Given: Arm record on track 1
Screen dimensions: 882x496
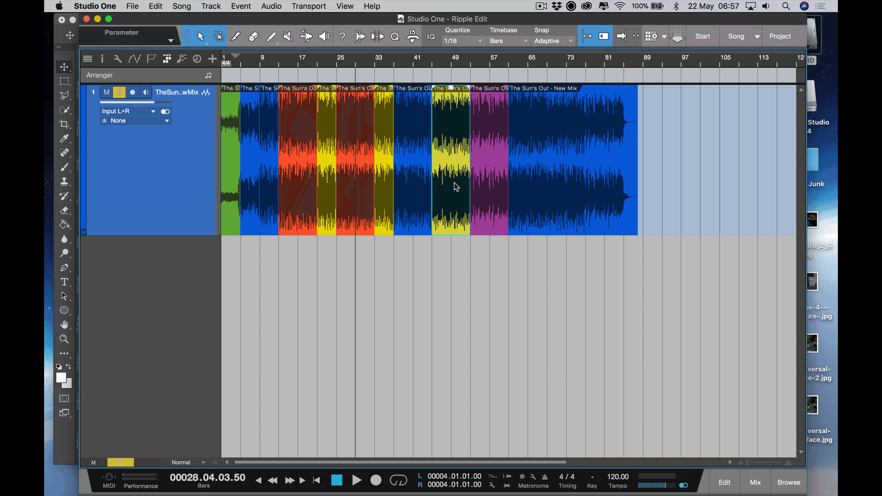Looking at the screenshot, I should (x=132, y=92).
